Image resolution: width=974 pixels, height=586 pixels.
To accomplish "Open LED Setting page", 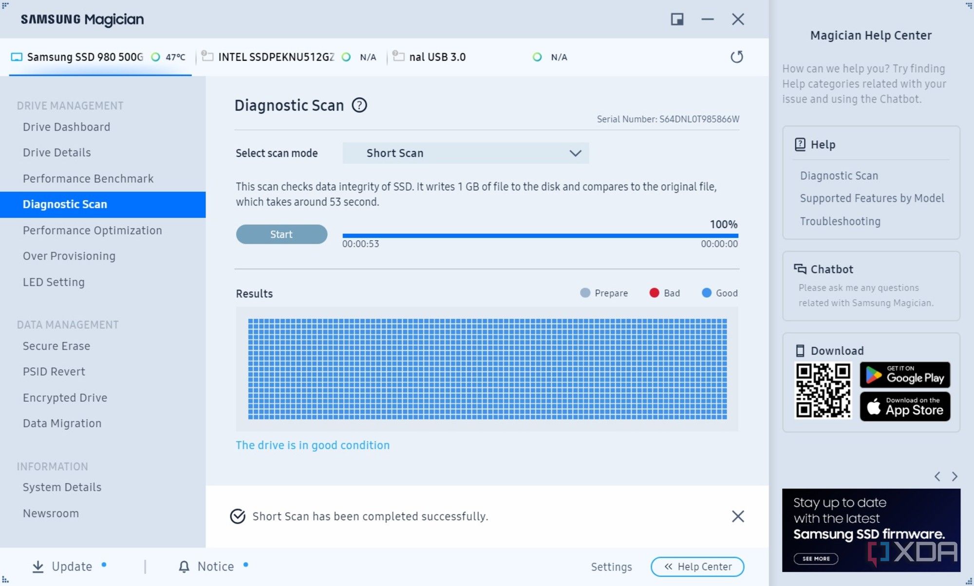I will click(54, 282).
